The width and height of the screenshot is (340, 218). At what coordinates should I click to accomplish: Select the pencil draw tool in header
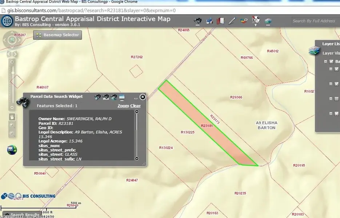[x=232, y=21]
